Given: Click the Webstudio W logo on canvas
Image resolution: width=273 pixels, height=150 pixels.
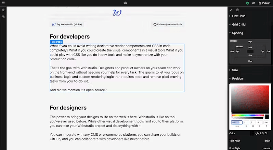Looking at the screenshot, I should (117, 13).
